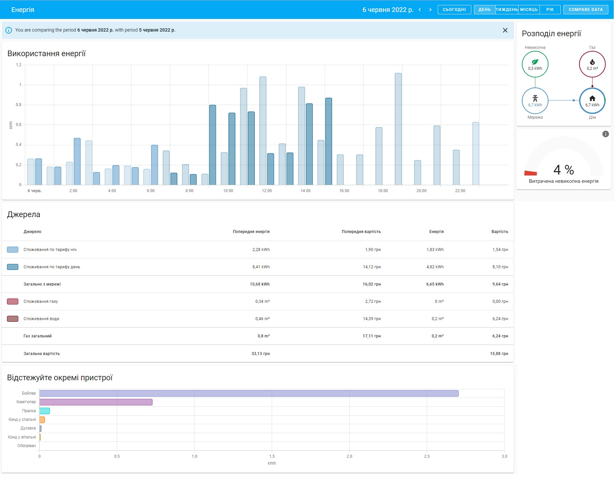Click the day tariff color swatch
Viewport: 614px width, 478px height.
13,267
